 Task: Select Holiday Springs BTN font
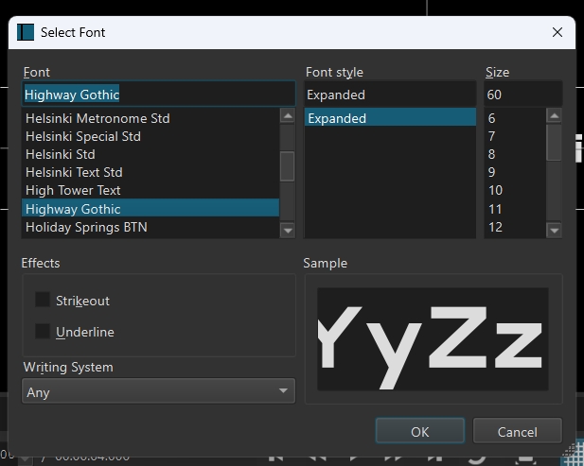click(x=86, y=227)
